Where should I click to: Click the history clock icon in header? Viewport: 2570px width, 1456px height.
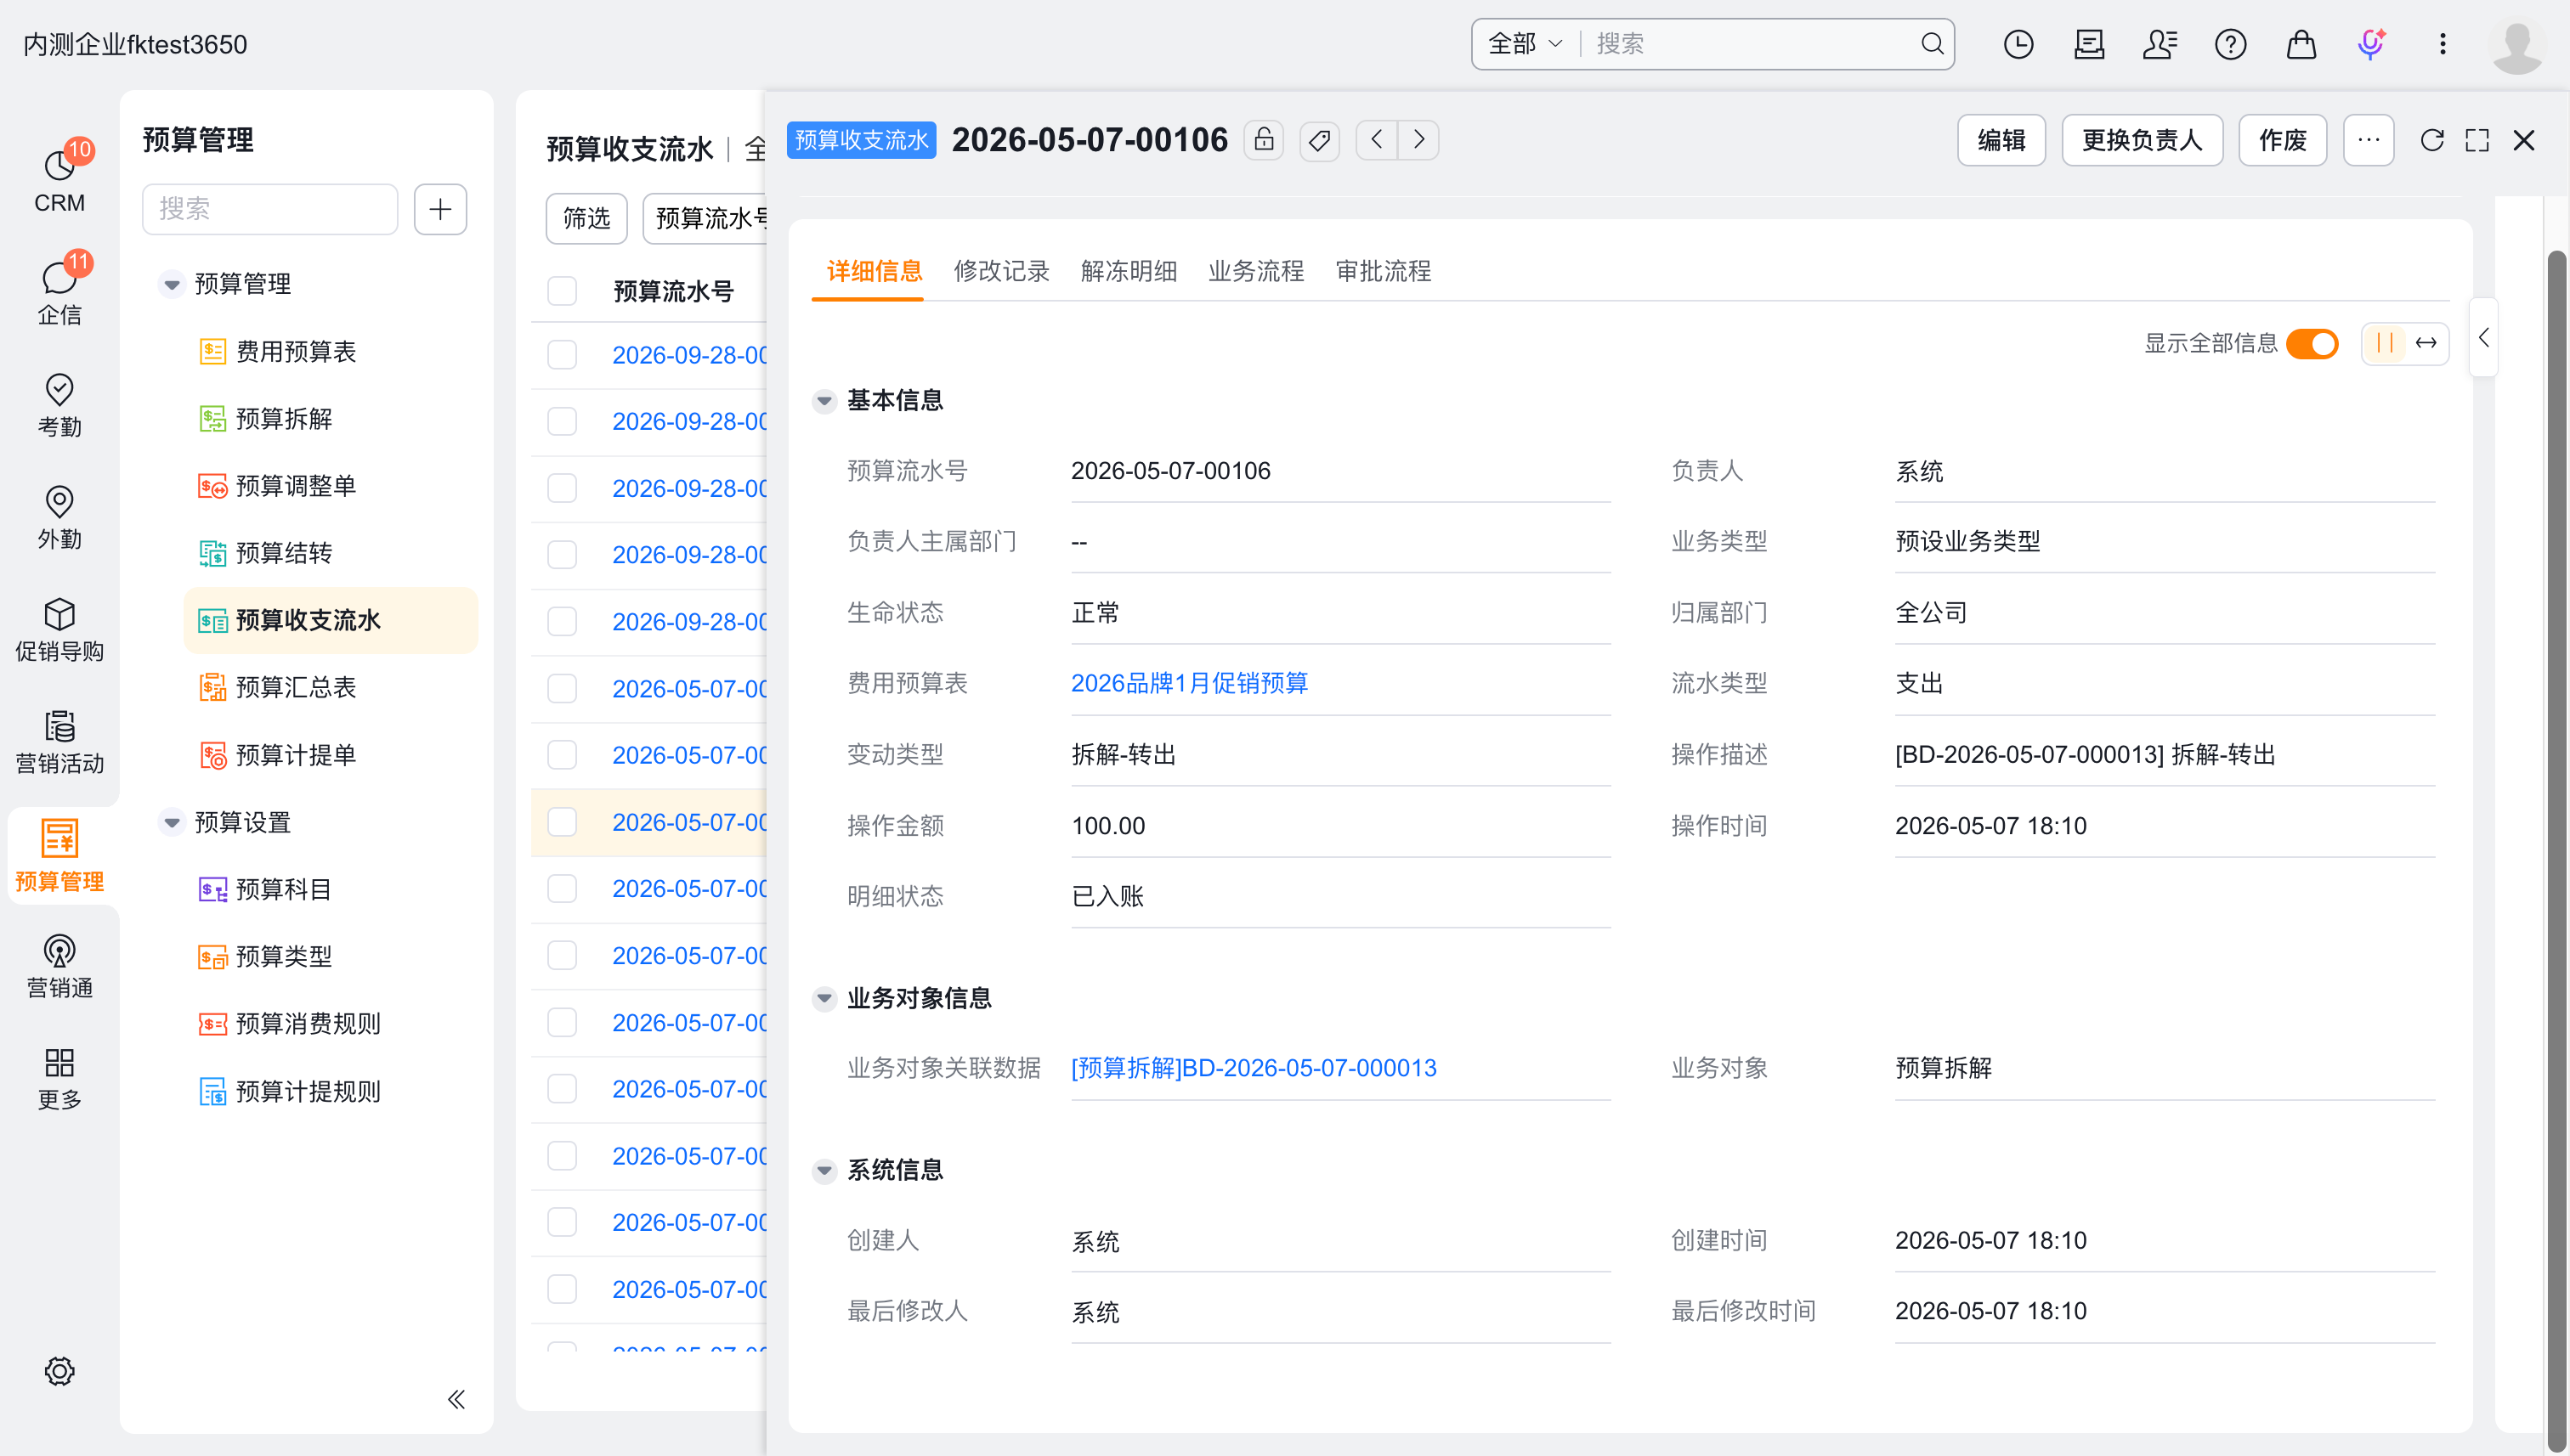click(2018, 44)
